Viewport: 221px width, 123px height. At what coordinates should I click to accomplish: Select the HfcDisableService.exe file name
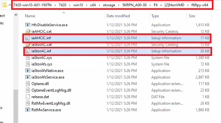tap(50, 25)
